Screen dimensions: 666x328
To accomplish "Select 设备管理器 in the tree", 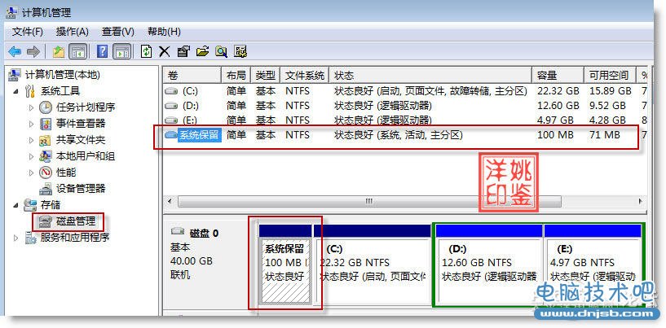I will (x=80, y=188).
